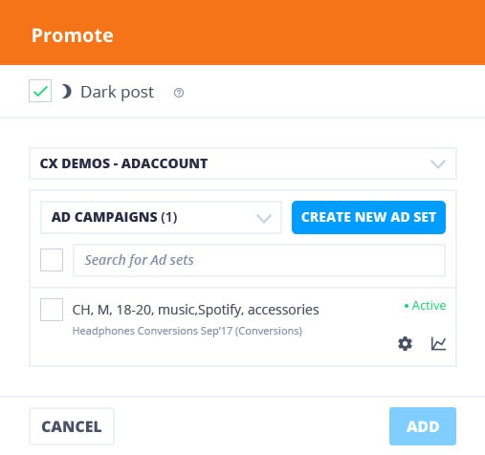Select the CH, M, 18-20, music,Spotify ad set name
Screen dimensions: 485x455
coord(195,310)
